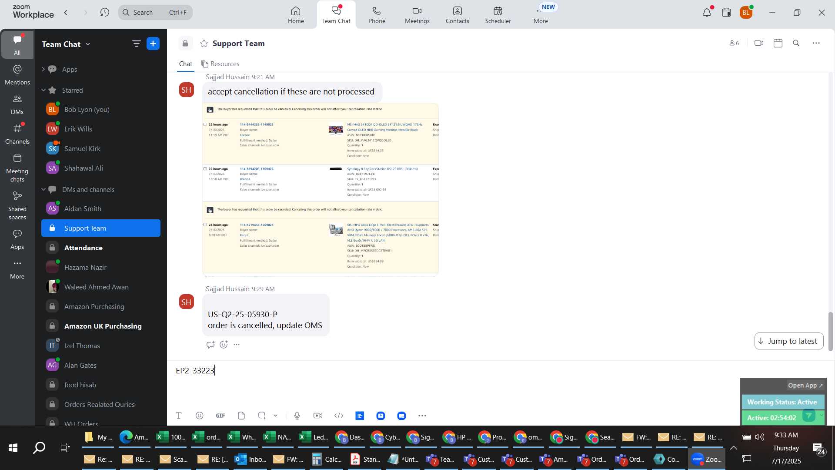Image resolution: width=835 pixels, height=470 pixels.
Task: Go back using the navigation arrow
Action: (66, 13)
